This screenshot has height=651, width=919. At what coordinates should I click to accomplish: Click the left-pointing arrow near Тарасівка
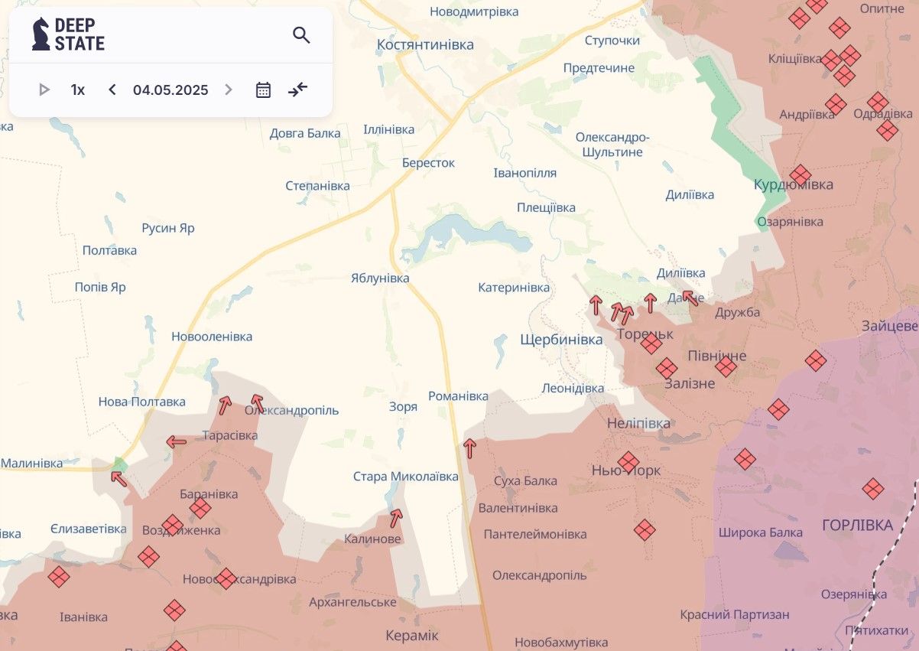(177, 441)
